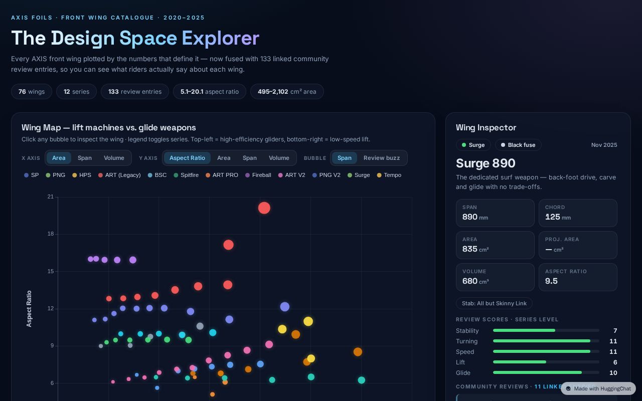Image resolution: width=642 pixels, height=401 pixels.
Task: Click the 'Stab: All but Skinny Link' chip
Action: pos(494,303)
